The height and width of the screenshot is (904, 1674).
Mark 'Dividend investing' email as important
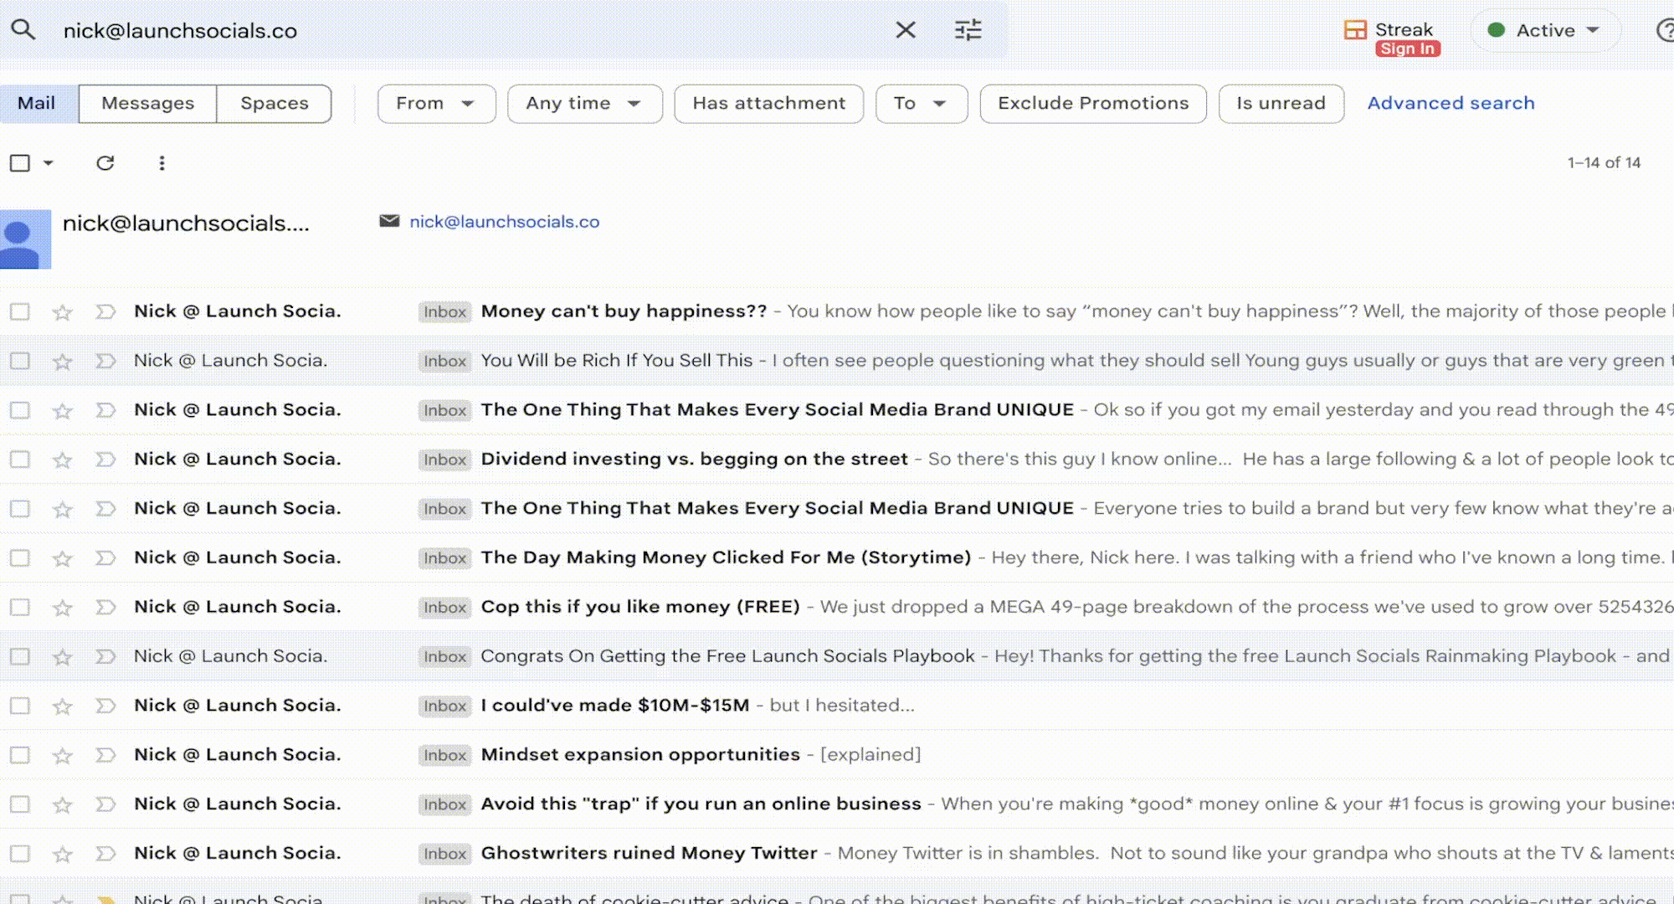[x=105, y=460]
